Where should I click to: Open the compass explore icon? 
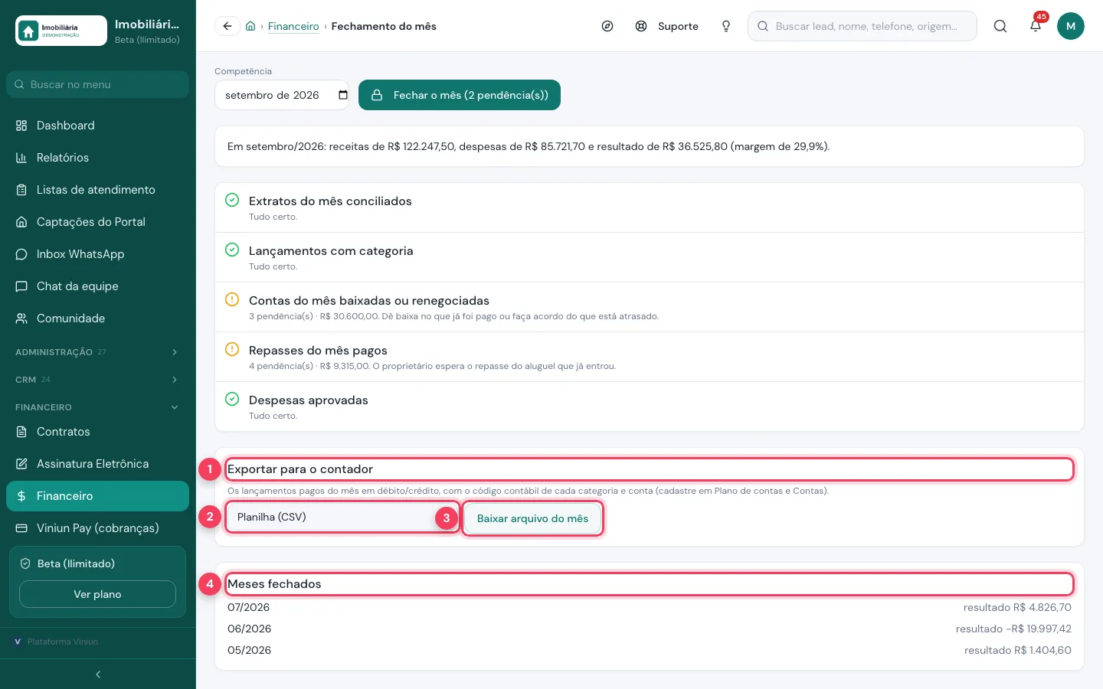pyautogui.click(x=607, y=26)
